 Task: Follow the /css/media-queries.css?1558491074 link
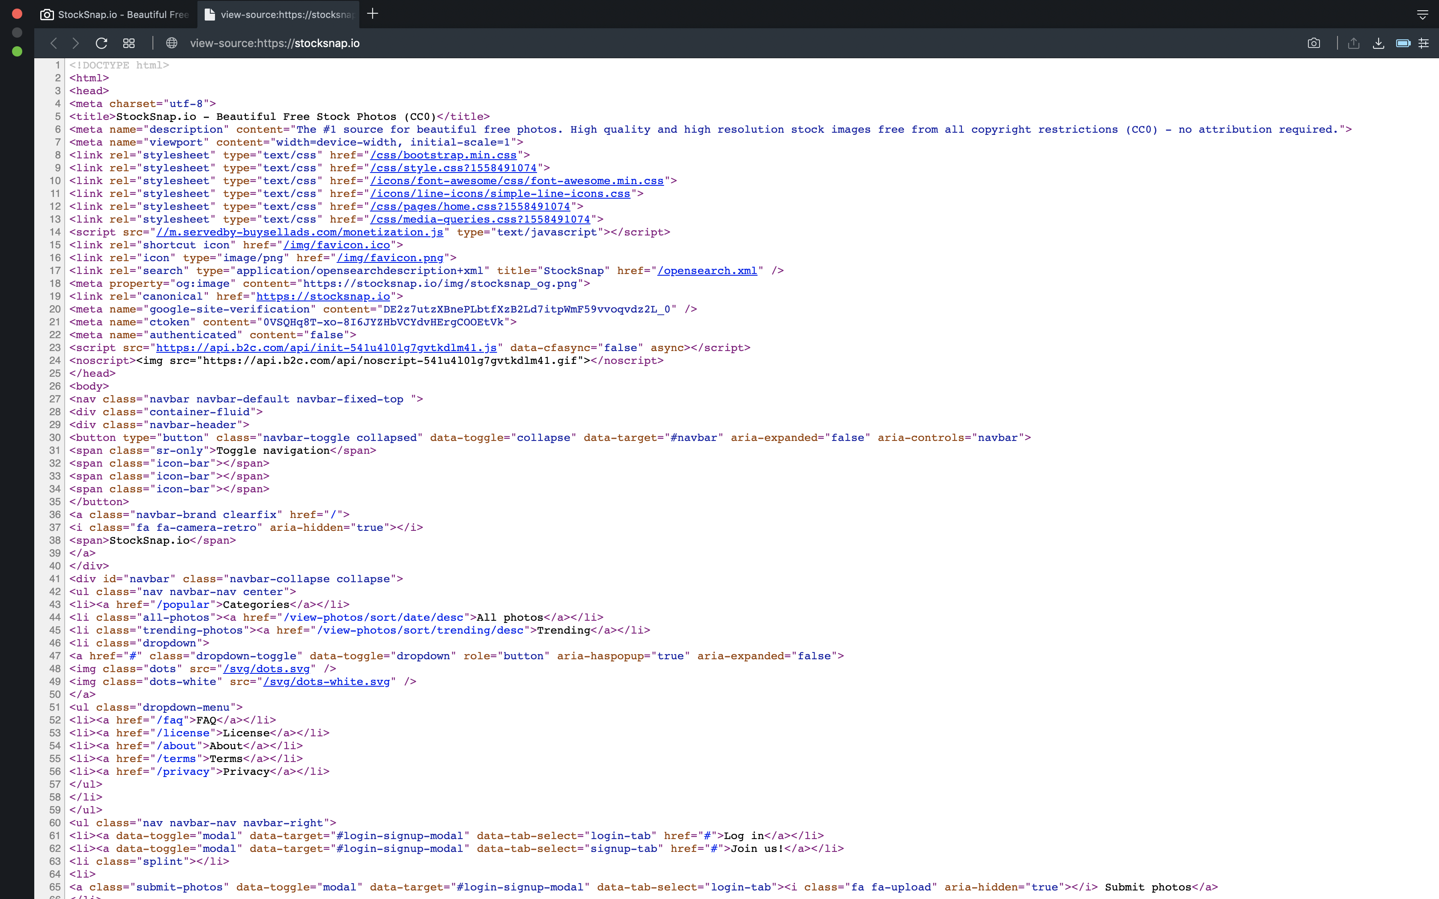480,219
